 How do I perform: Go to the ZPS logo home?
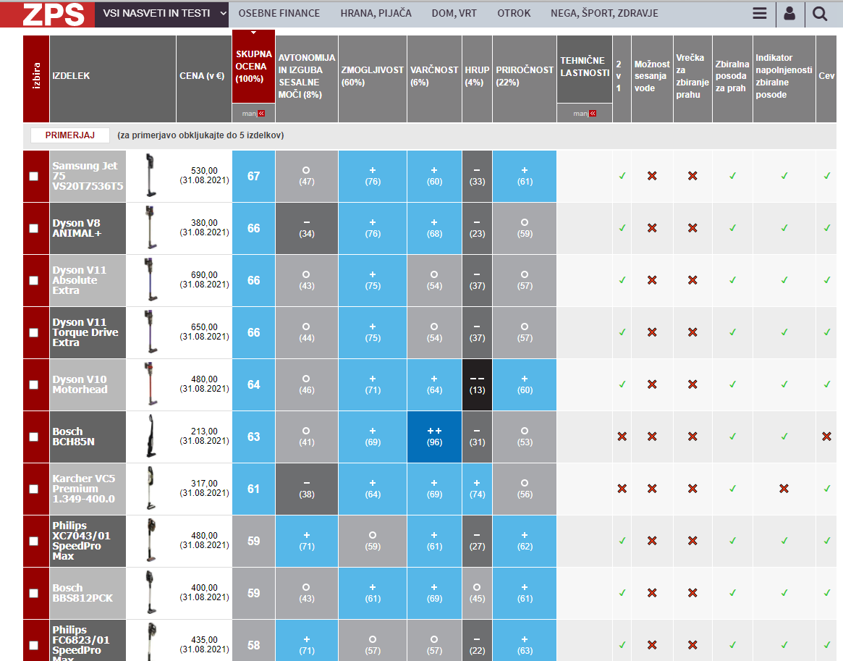[54, 14]
